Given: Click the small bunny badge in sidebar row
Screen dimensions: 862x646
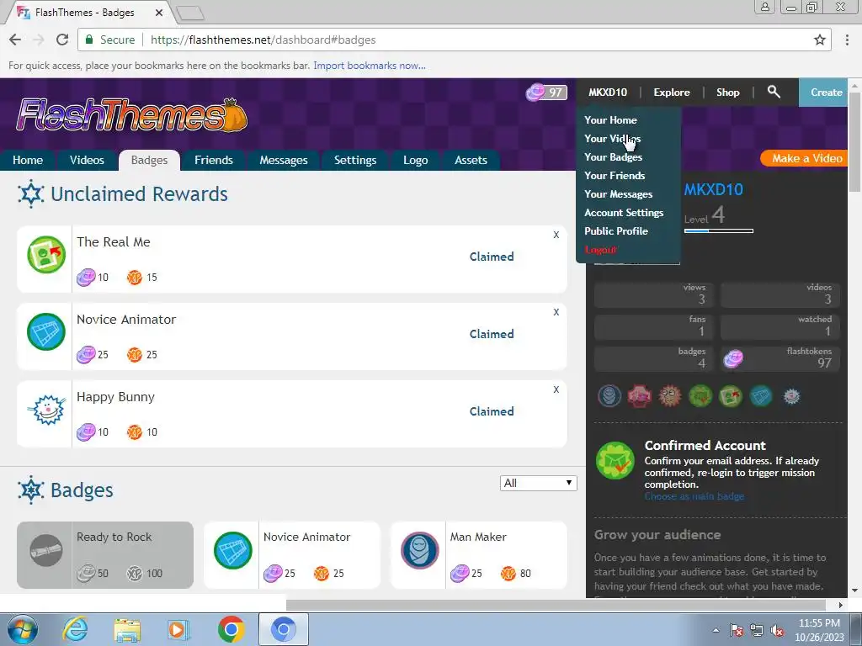Looking at the screenshot, I should 791,396.
